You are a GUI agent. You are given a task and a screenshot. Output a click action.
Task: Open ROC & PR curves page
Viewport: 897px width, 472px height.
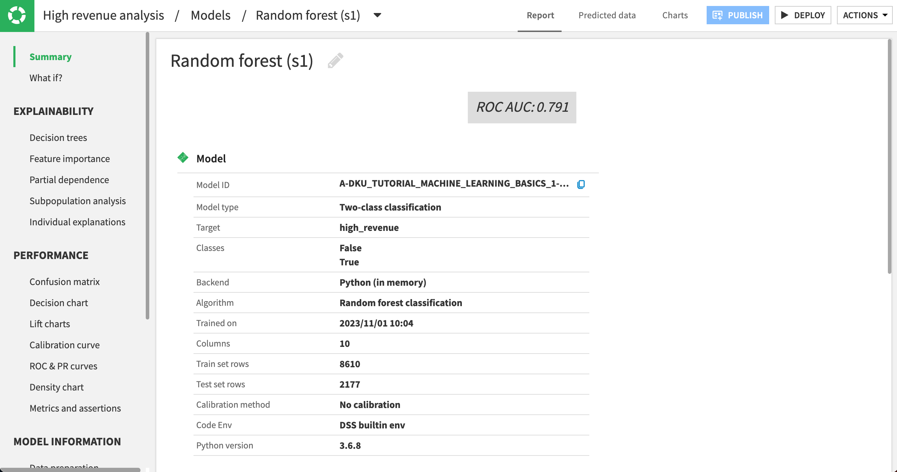(x=63, y=366)
